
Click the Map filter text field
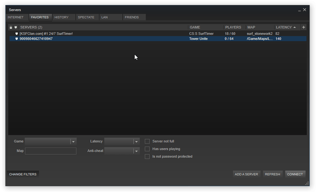50,151
